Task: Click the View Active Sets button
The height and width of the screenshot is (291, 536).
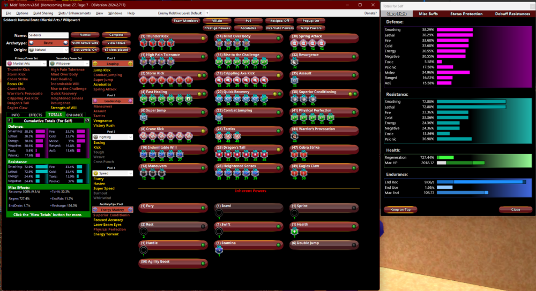Action: (x=85, y=43)
